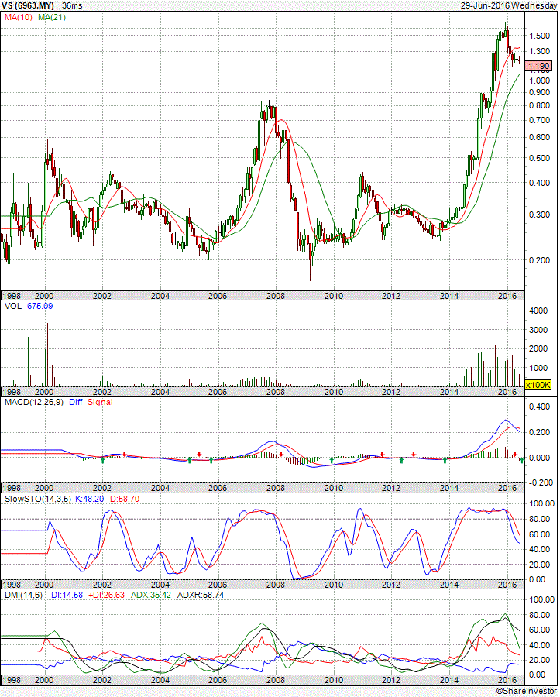The height and width of the screenshot is (697, 560).
Task: Click the 0.700 price axis label
Action: pos(540,120)
